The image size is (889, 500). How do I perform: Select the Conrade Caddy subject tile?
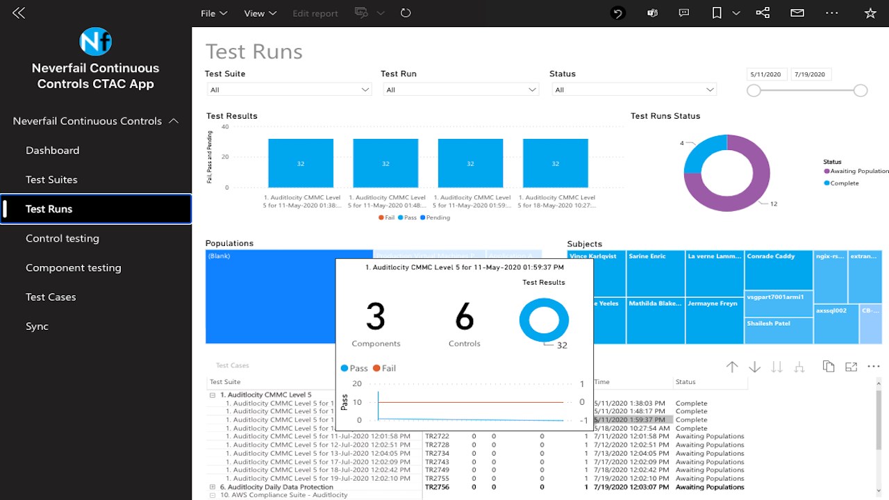click(x=779, y=270)
